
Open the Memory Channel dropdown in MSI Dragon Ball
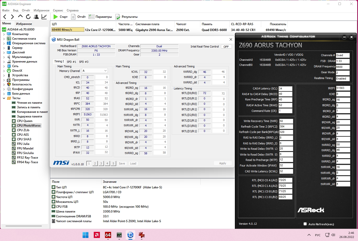point(95,71)
